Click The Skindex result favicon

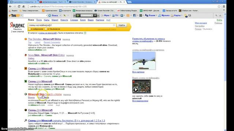coord(26,39)
